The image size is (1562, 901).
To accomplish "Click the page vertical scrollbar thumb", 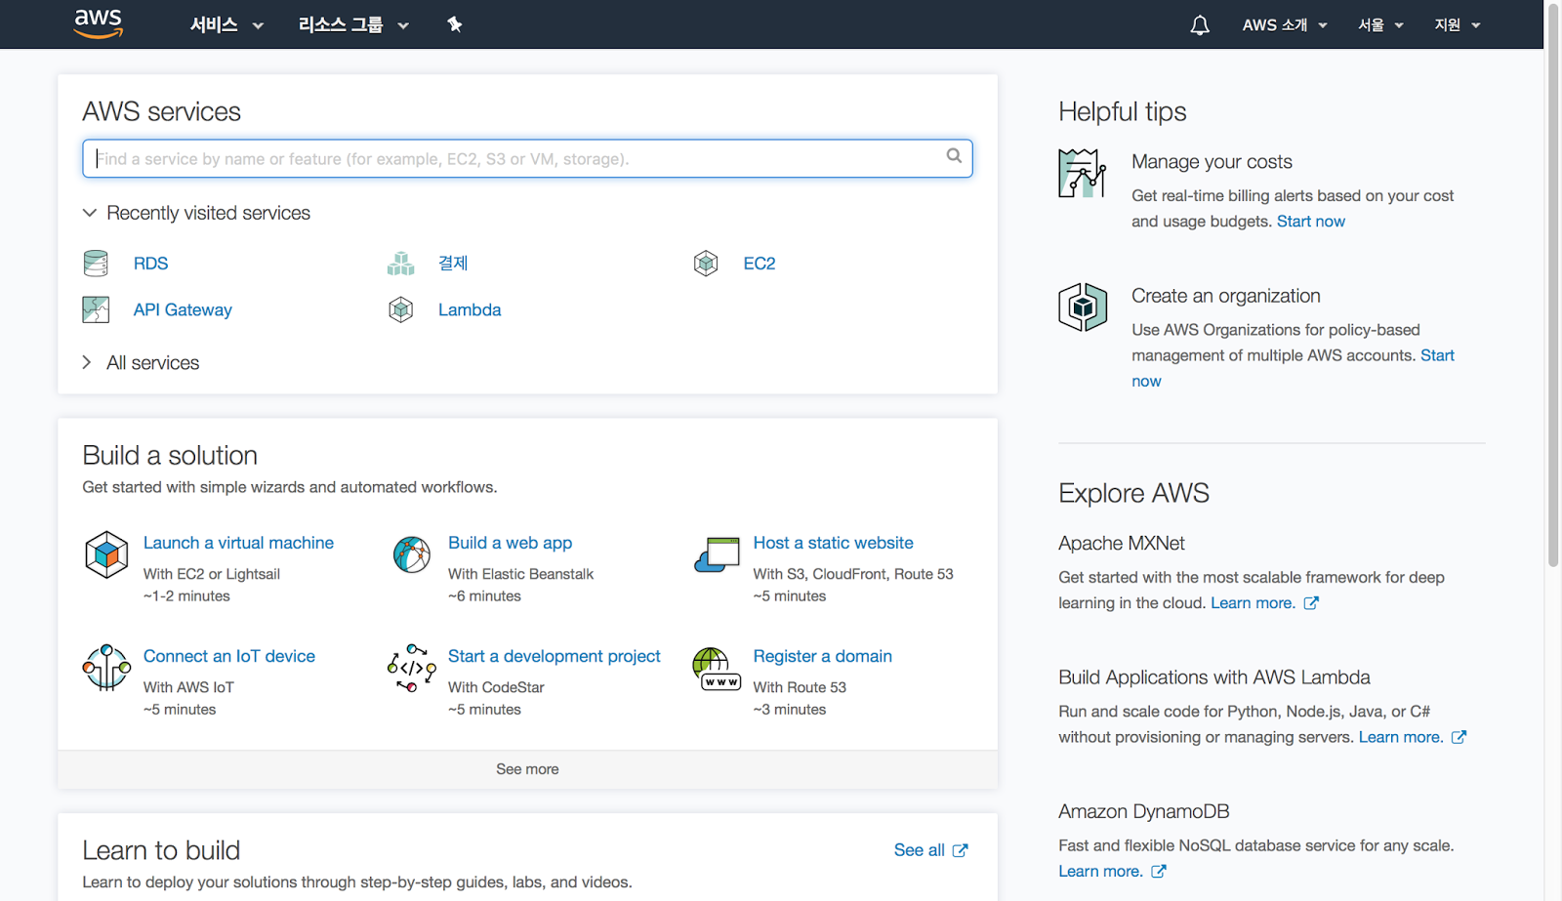I will point(1553,283).
